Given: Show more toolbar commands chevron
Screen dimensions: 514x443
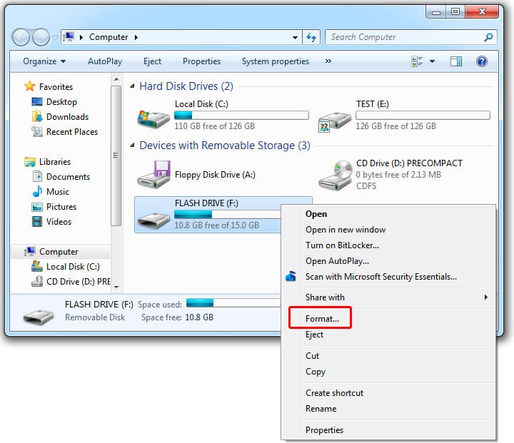Looking at the screenshot, I should tap(328, 61).
